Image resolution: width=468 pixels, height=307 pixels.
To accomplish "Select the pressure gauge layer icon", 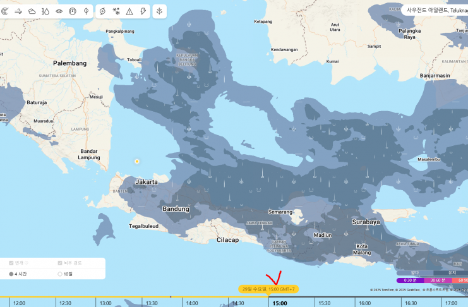I will point(73,11).
